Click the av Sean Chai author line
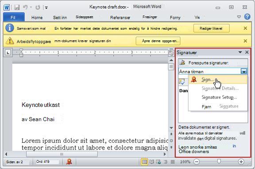Viewport: 255px width, 169px height. (x=38, y=119)
